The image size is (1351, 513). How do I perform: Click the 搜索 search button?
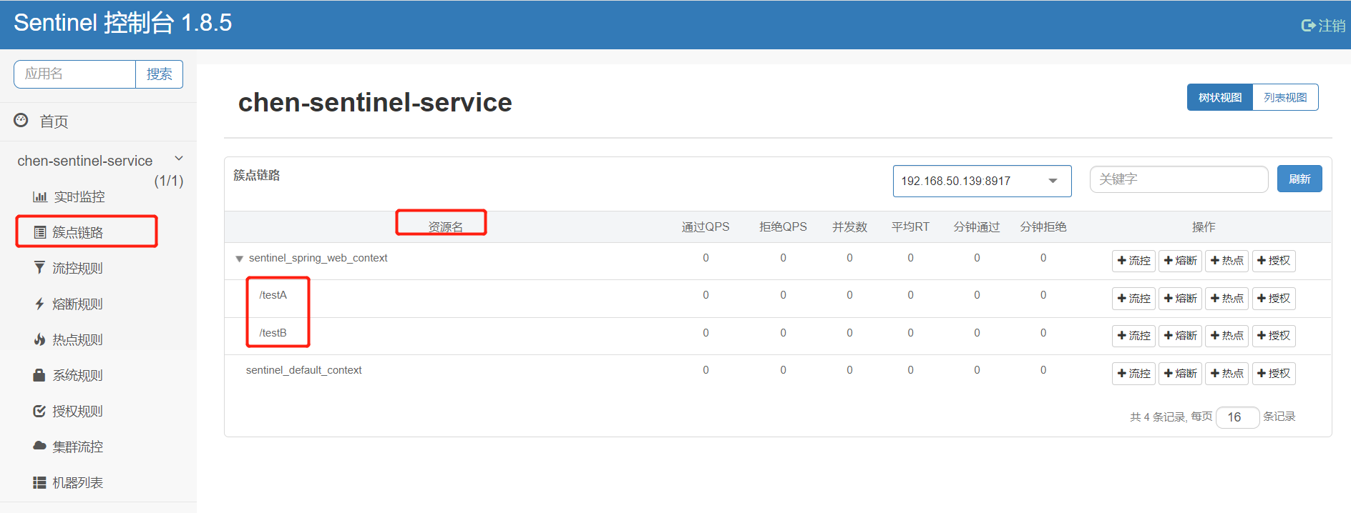point(159,74)
